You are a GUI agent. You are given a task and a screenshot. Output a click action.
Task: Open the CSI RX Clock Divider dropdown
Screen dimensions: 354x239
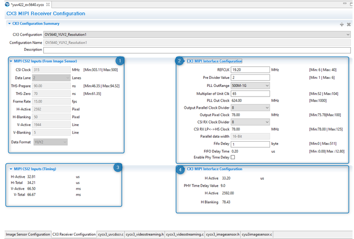[250, 122]
